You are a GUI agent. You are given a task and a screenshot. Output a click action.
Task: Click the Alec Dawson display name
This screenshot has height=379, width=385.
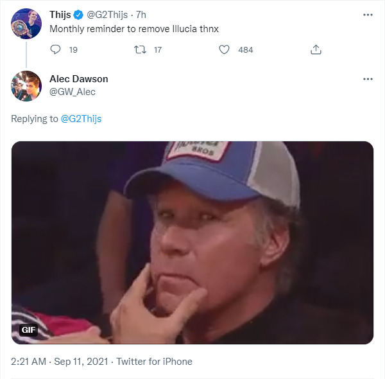79,78
